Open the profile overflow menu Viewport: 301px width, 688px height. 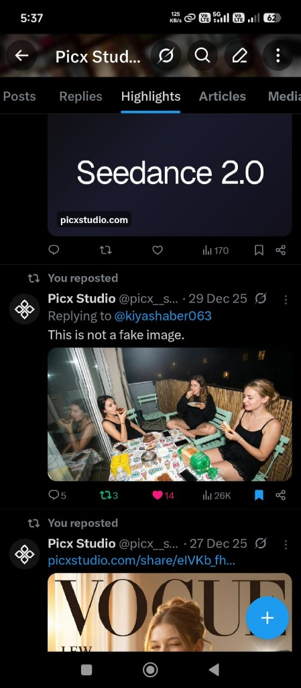[278, 55]
